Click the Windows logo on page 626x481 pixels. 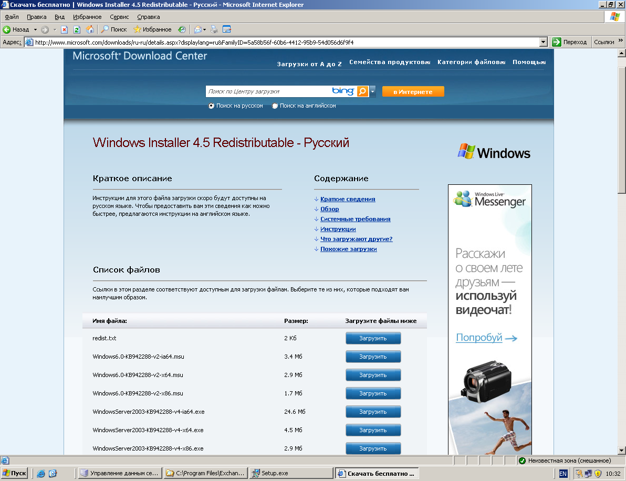494,152
